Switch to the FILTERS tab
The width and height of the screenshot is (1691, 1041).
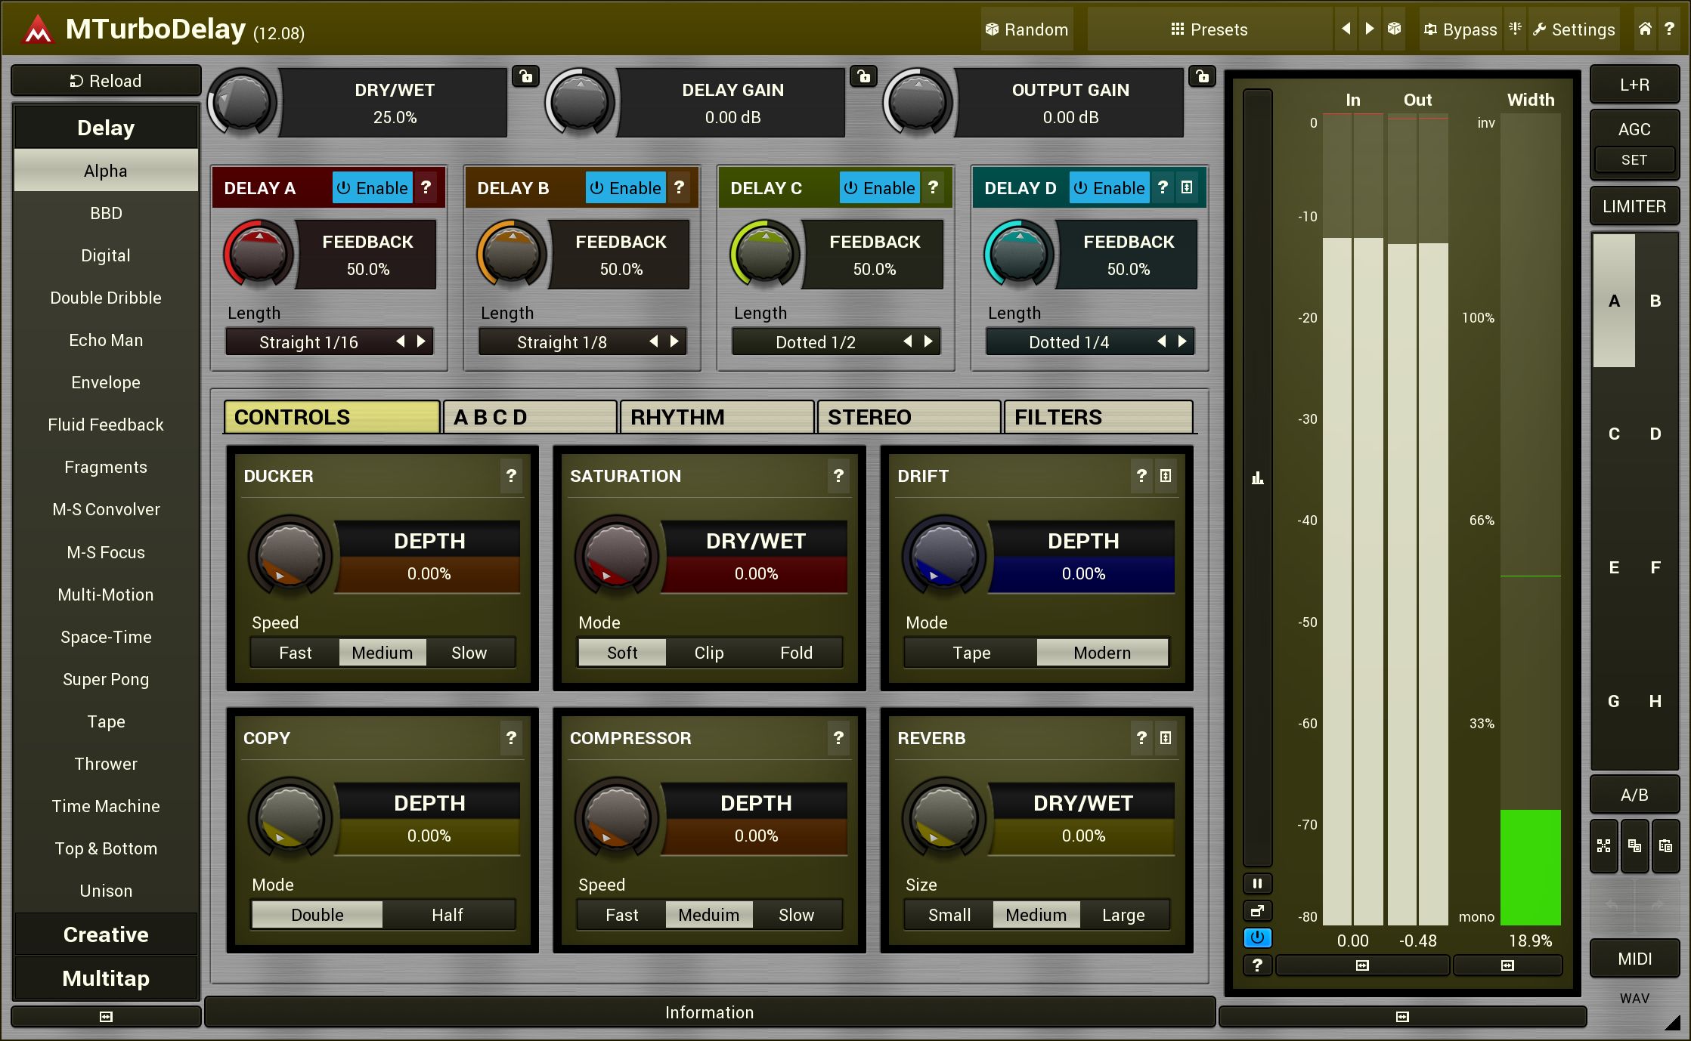[1098, 417]
